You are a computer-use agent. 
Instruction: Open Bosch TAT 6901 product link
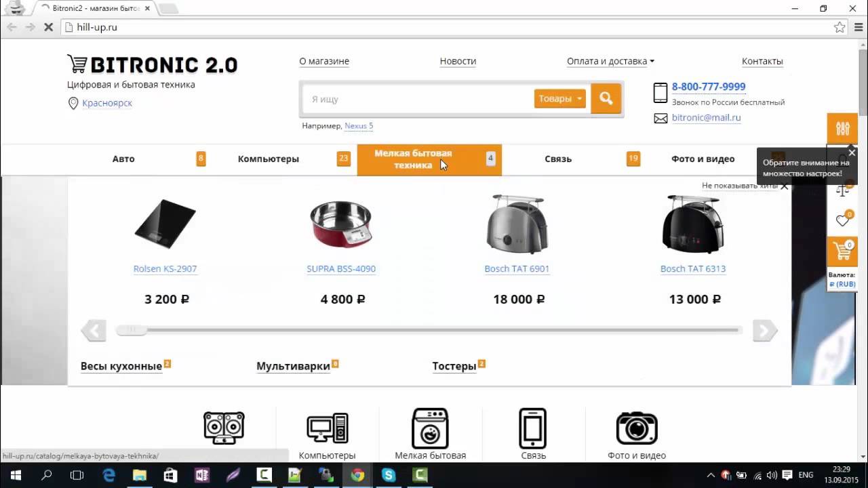(x=517, y=269)
